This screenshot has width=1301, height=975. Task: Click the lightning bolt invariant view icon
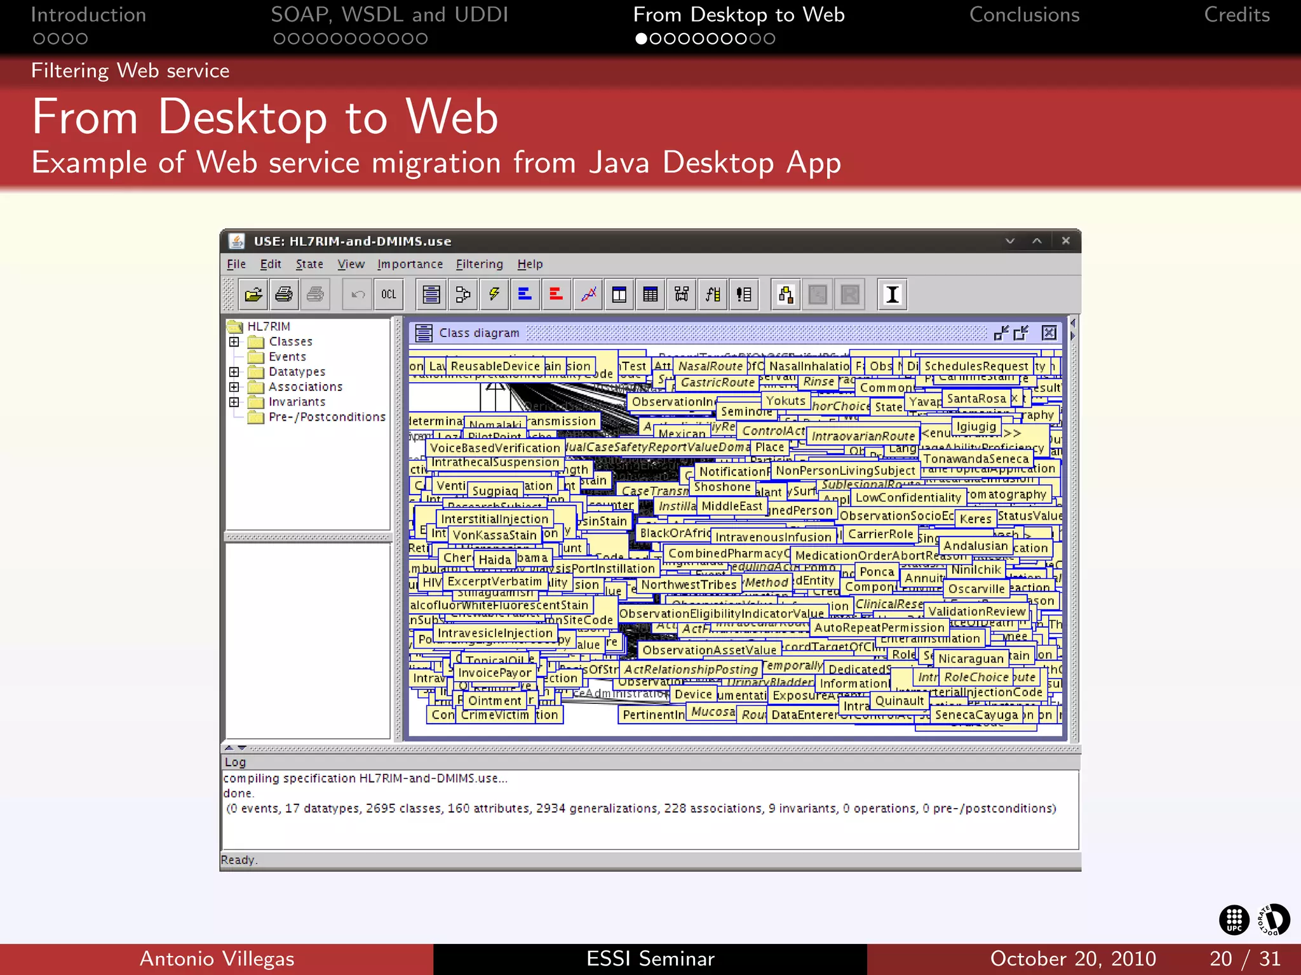tap(494, 295)
